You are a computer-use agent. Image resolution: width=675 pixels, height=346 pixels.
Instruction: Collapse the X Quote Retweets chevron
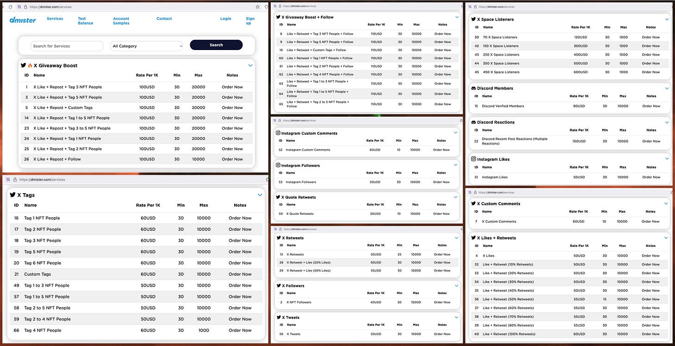coord(456,197)
